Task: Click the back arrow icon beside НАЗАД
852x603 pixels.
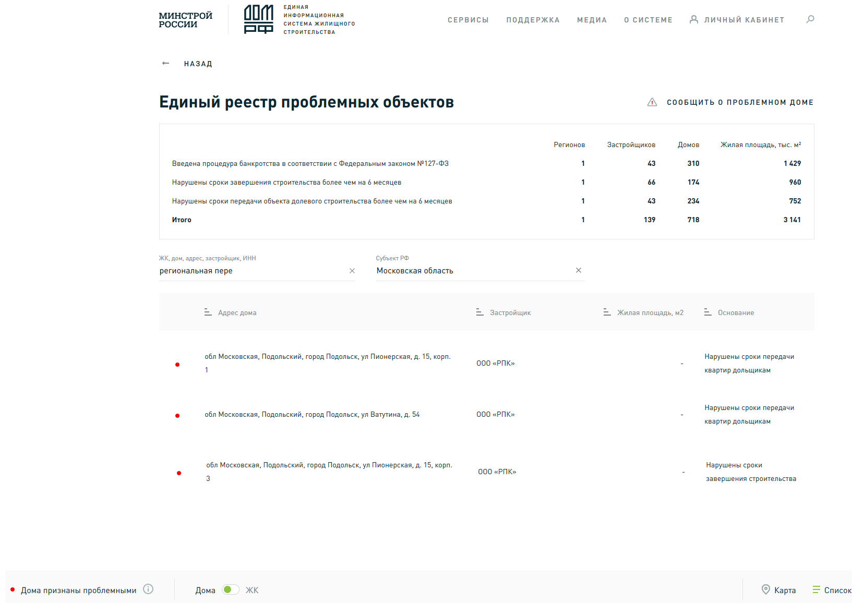Action: tap(166, 64)
